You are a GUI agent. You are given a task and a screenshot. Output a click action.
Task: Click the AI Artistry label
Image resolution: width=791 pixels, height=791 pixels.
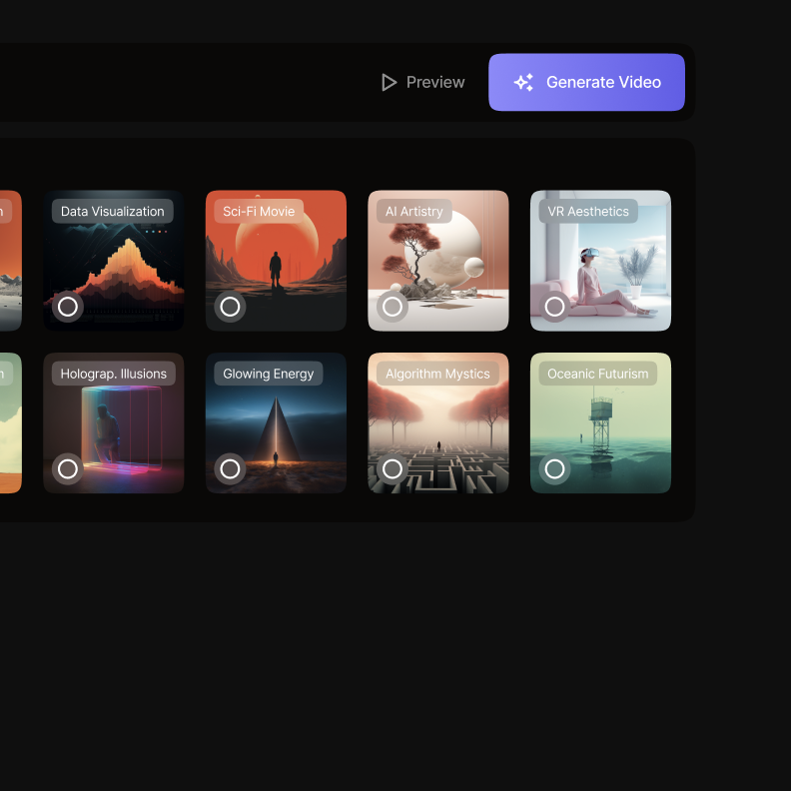[414, 212]
